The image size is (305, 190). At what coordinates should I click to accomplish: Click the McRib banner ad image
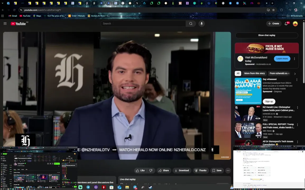click(266, 48)
